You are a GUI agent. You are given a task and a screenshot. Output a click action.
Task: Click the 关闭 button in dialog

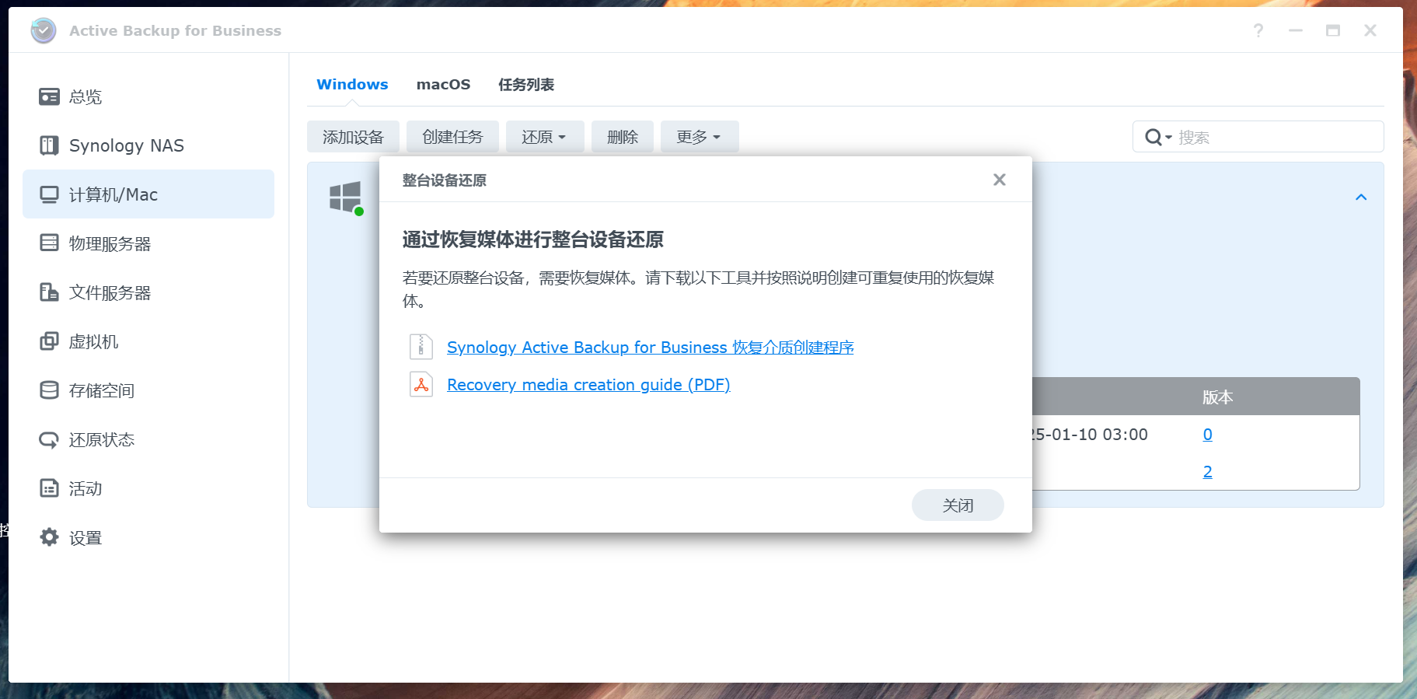[958, 505]
